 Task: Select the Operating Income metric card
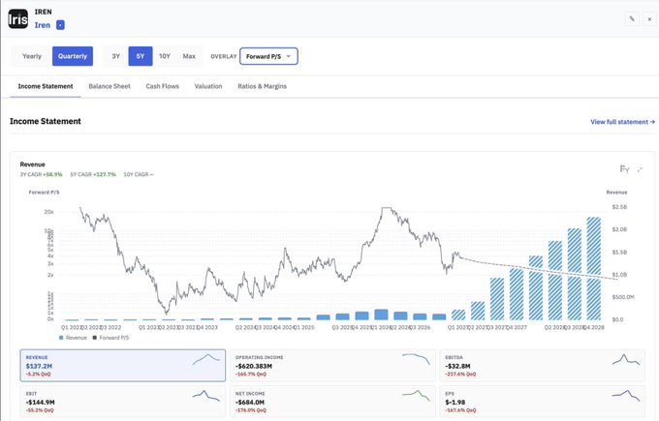coord(332,366)
